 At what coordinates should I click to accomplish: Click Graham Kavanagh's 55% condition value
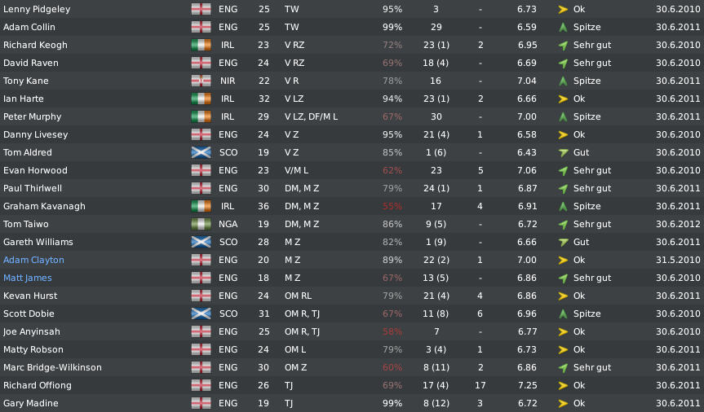(392, 206)
